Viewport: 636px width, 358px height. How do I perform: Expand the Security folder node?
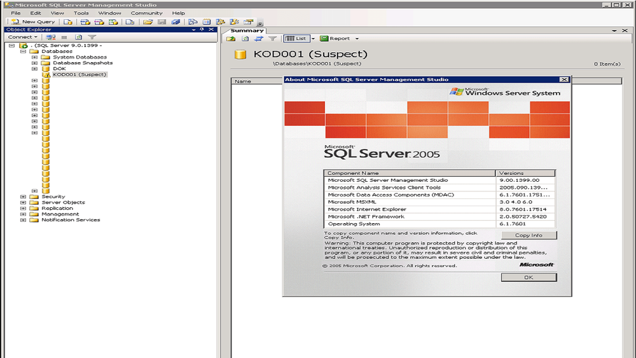(x=24, y=197)
